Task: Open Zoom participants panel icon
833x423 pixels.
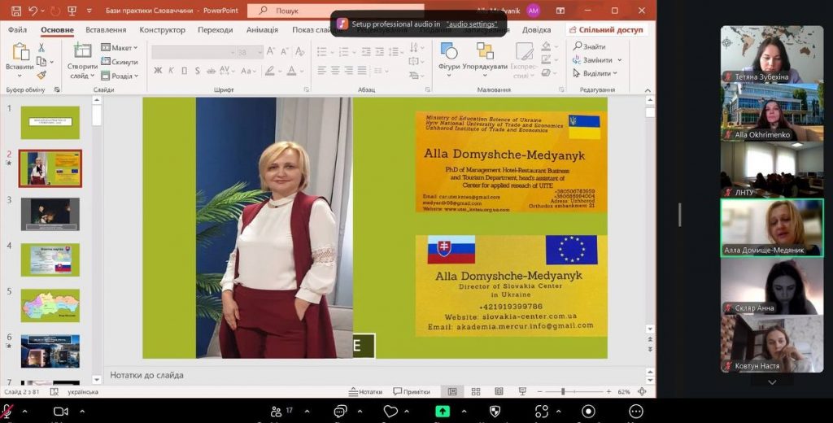Action: pyautogui.click(x=277, y=412)
